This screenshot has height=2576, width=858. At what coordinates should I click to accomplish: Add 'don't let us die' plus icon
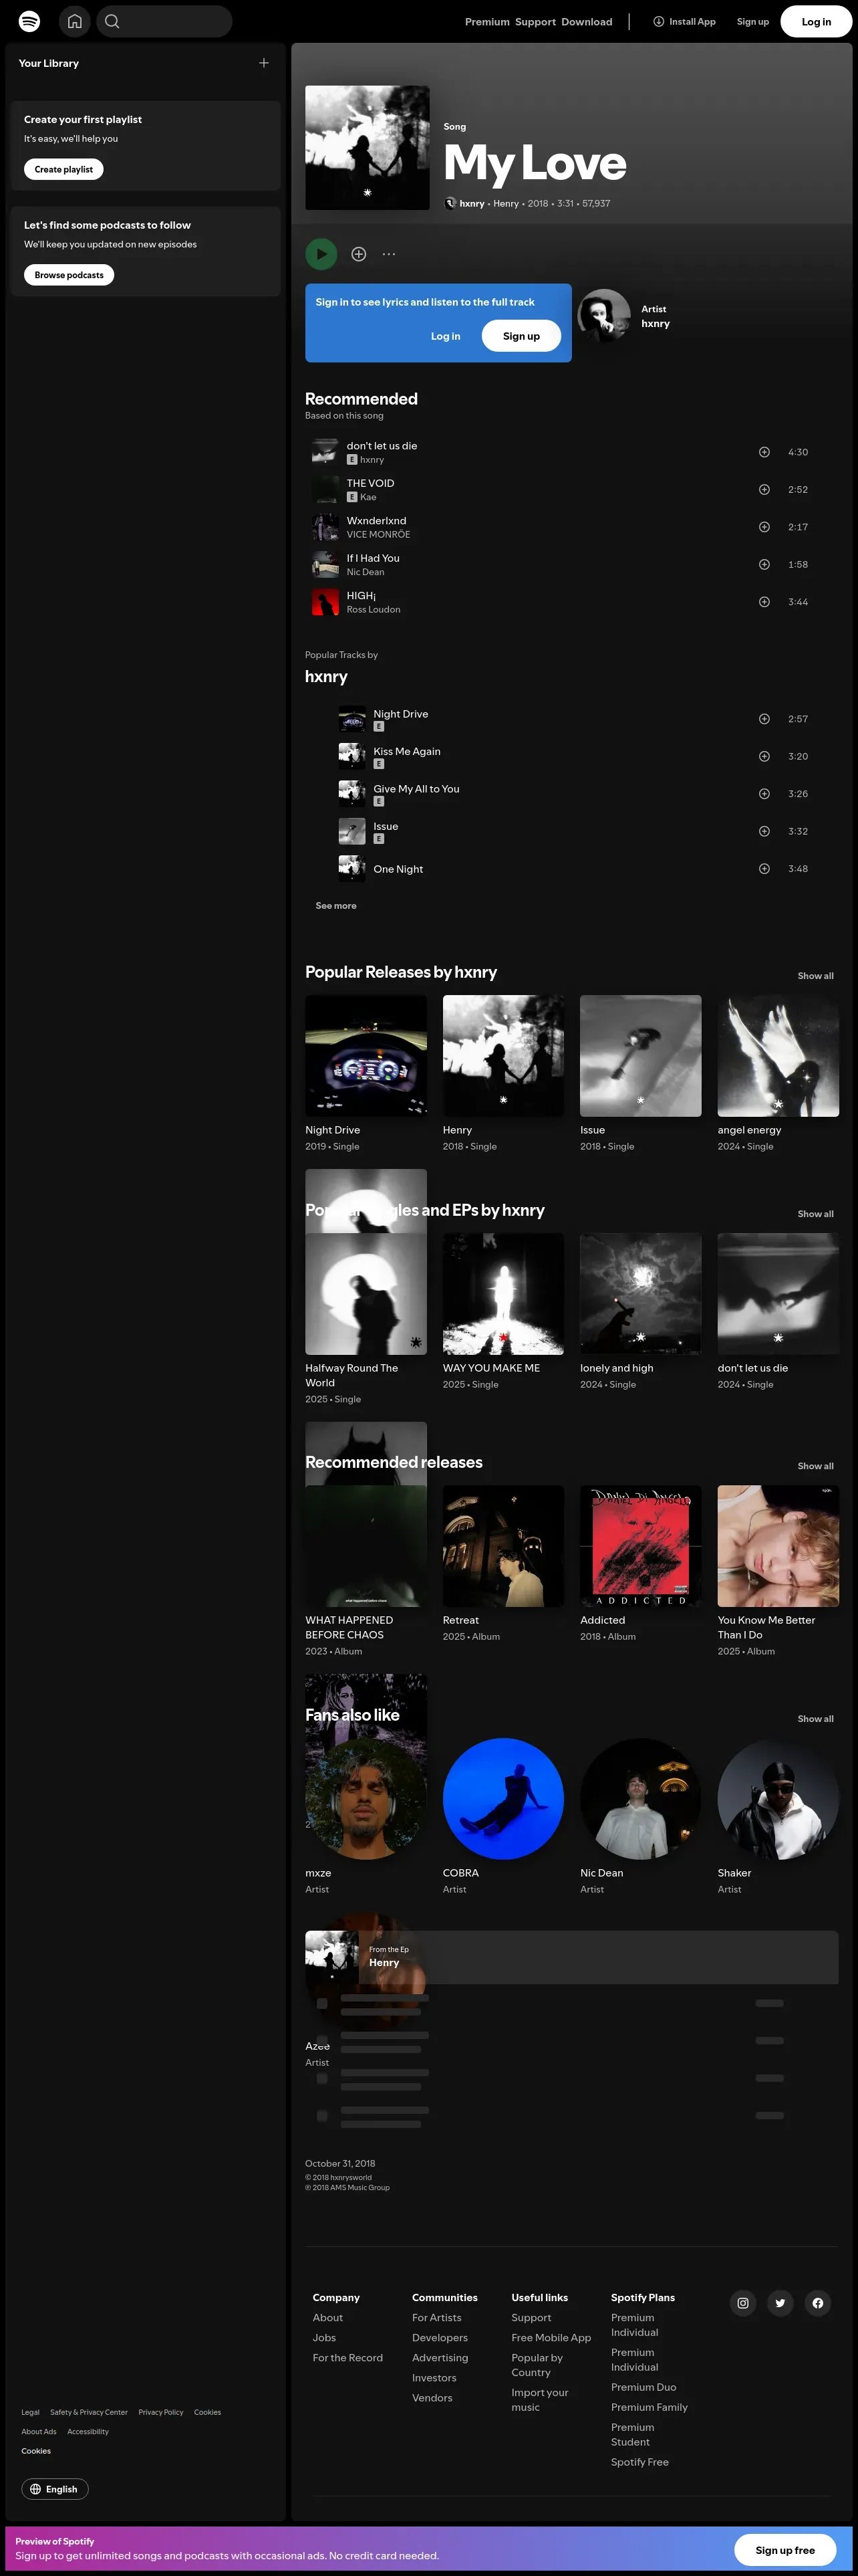[x=764, y=452]
